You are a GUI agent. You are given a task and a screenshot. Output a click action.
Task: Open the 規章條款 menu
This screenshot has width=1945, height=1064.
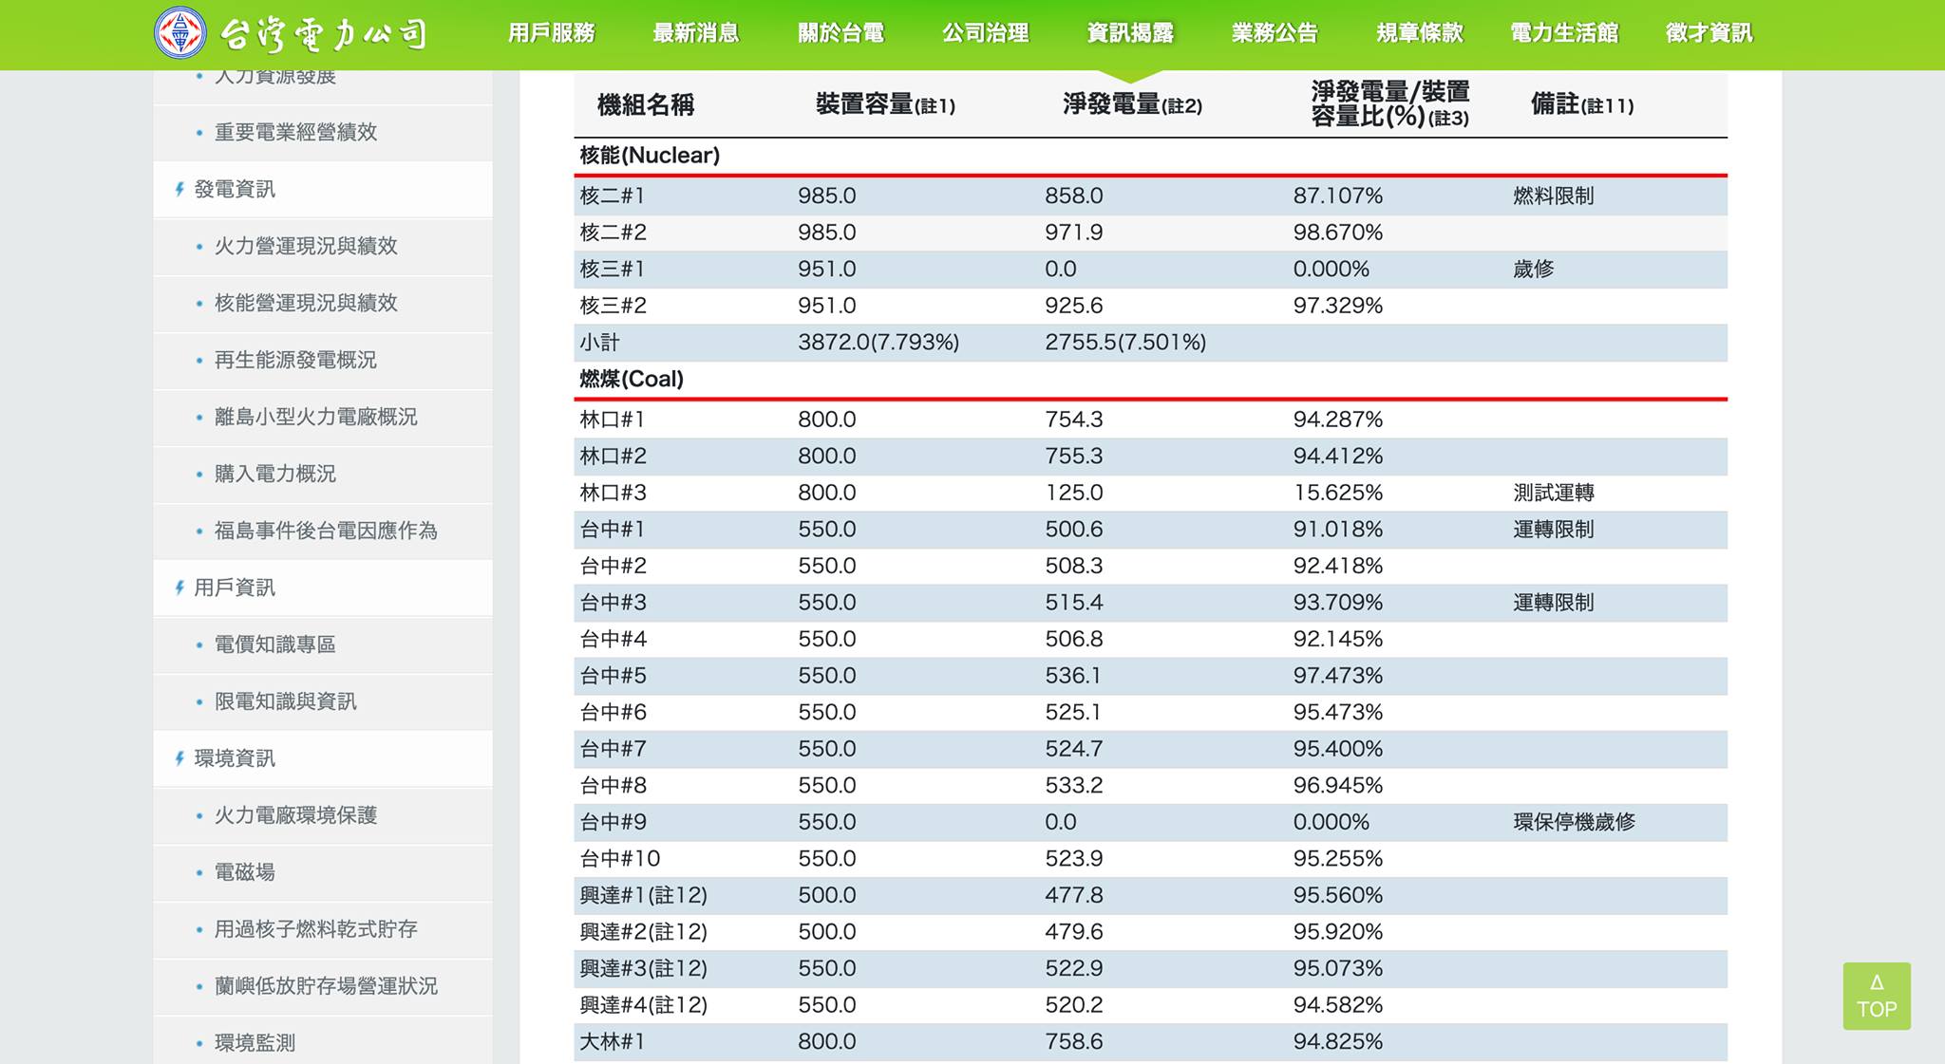(x=1420, y=33)
